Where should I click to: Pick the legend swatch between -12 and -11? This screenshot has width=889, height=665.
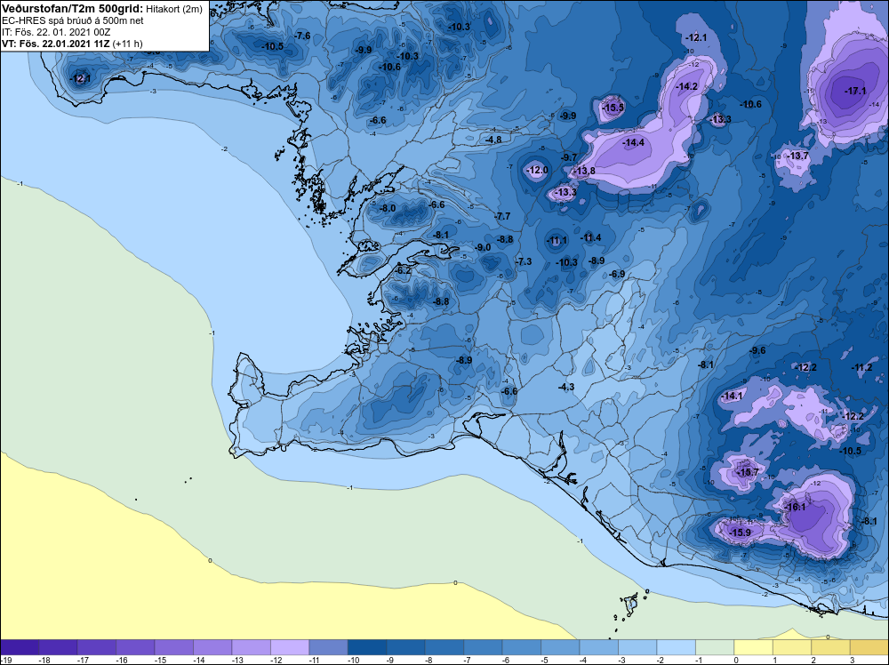329,647
